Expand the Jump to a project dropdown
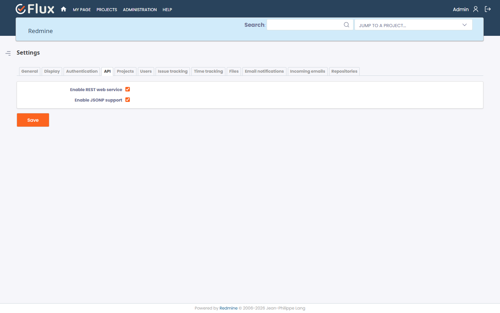 point(414,25)
